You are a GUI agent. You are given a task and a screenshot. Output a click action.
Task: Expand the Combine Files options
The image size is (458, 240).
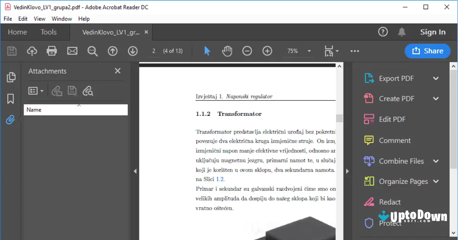(x=435, y=161)
